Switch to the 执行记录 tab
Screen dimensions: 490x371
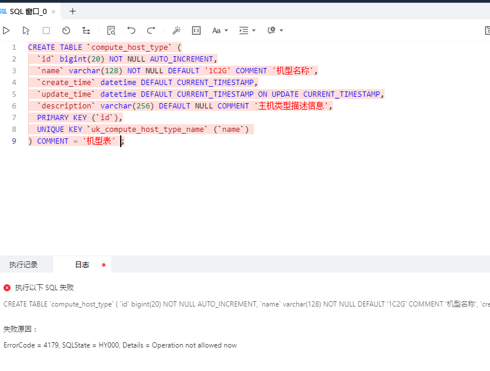point(23,265)
